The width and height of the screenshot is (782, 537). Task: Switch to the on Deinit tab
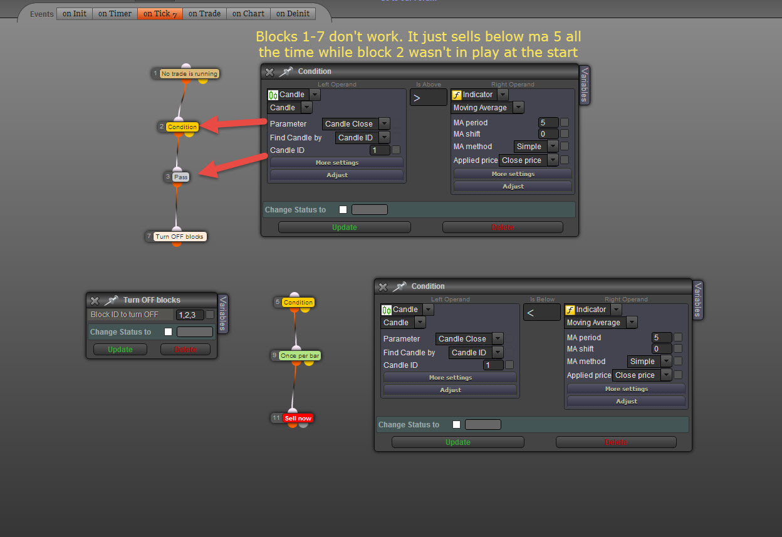(x=293, y=13)
